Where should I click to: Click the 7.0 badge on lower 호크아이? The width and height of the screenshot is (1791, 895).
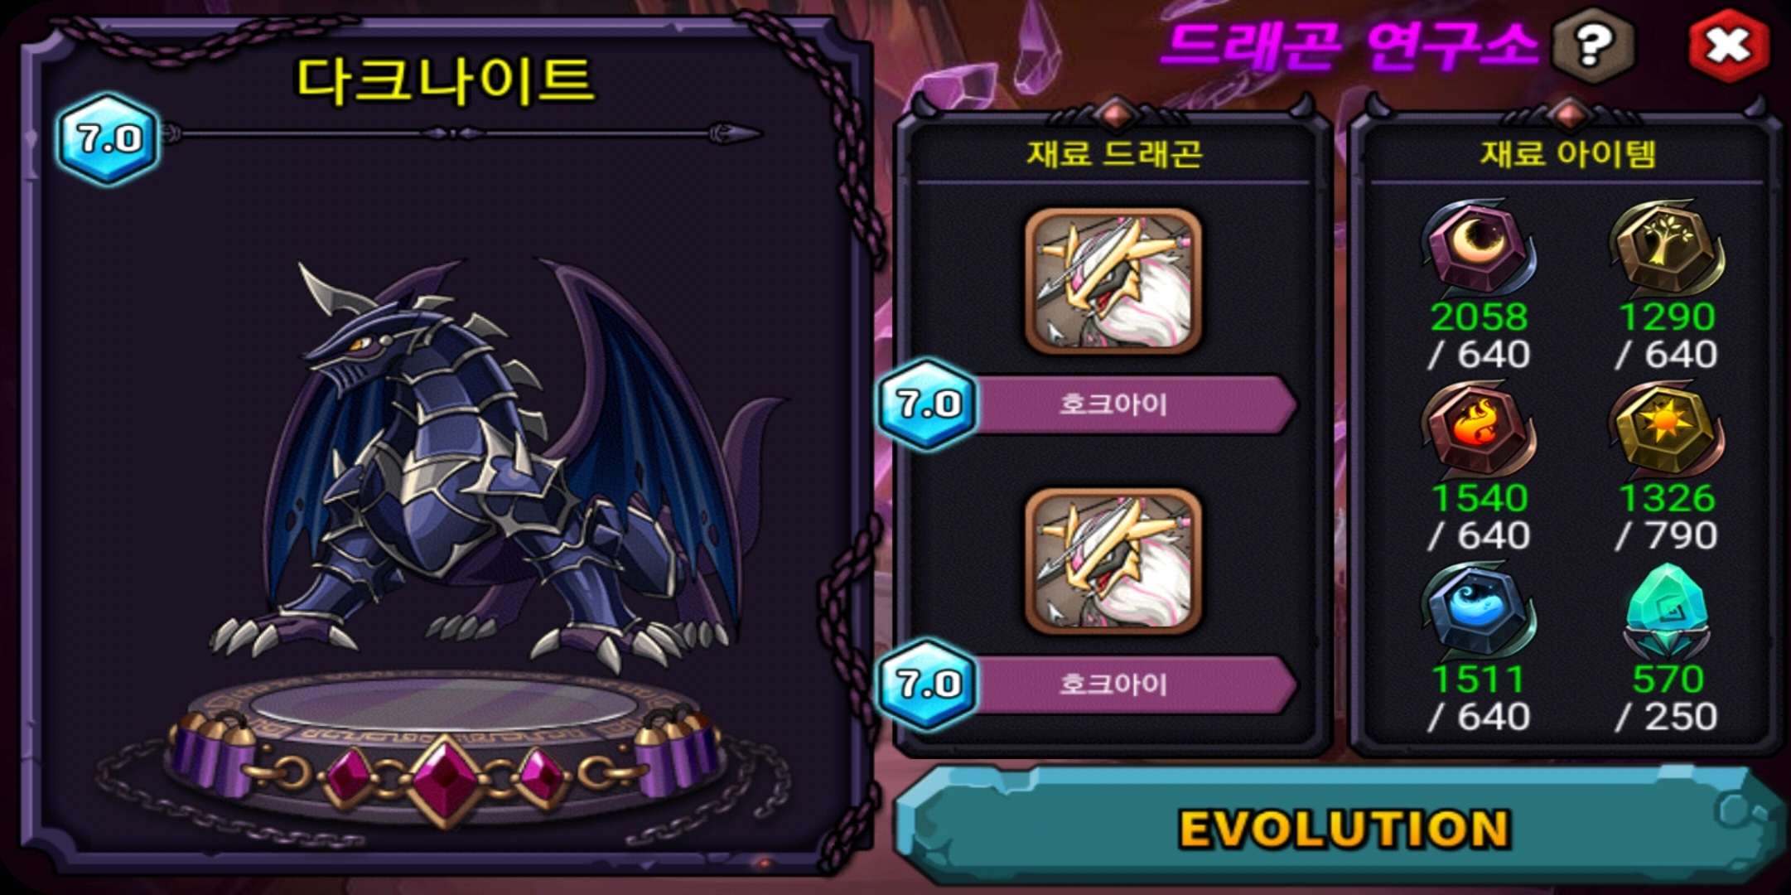[x=928, y=684]
